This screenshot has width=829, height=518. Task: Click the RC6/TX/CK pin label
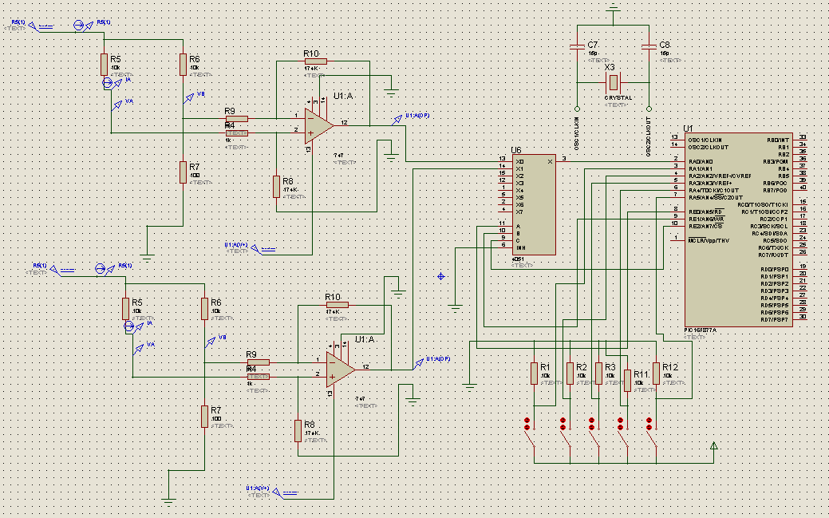pos(773,247)
